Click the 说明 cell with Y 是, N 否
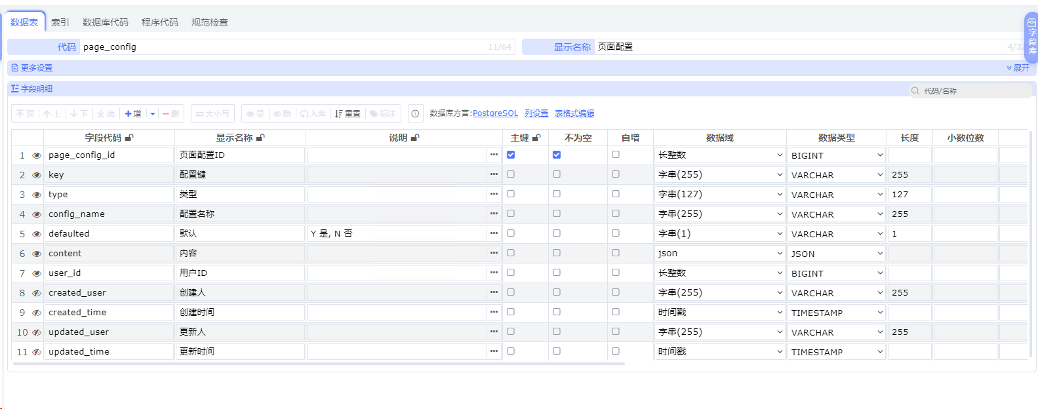Image resolution: width=1038 pixels, height=409 pixels. (x=397, y=233)
